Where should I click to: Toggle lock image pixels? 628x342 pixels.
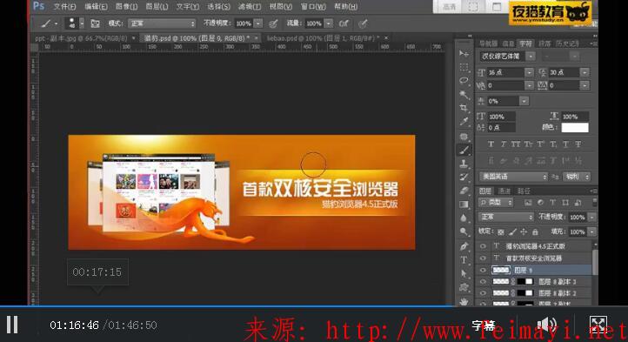512,231
